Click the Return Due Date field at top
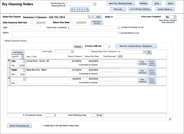The image size is (184, 134). (79, 23)
